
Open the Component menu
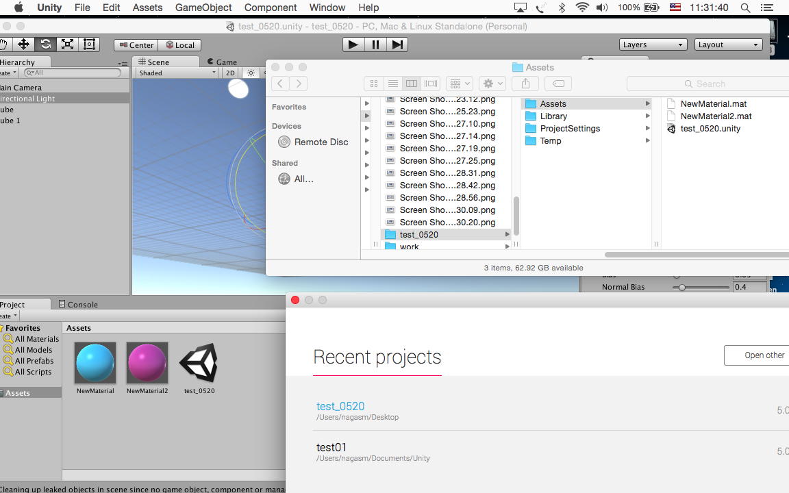tap(271, 8)
